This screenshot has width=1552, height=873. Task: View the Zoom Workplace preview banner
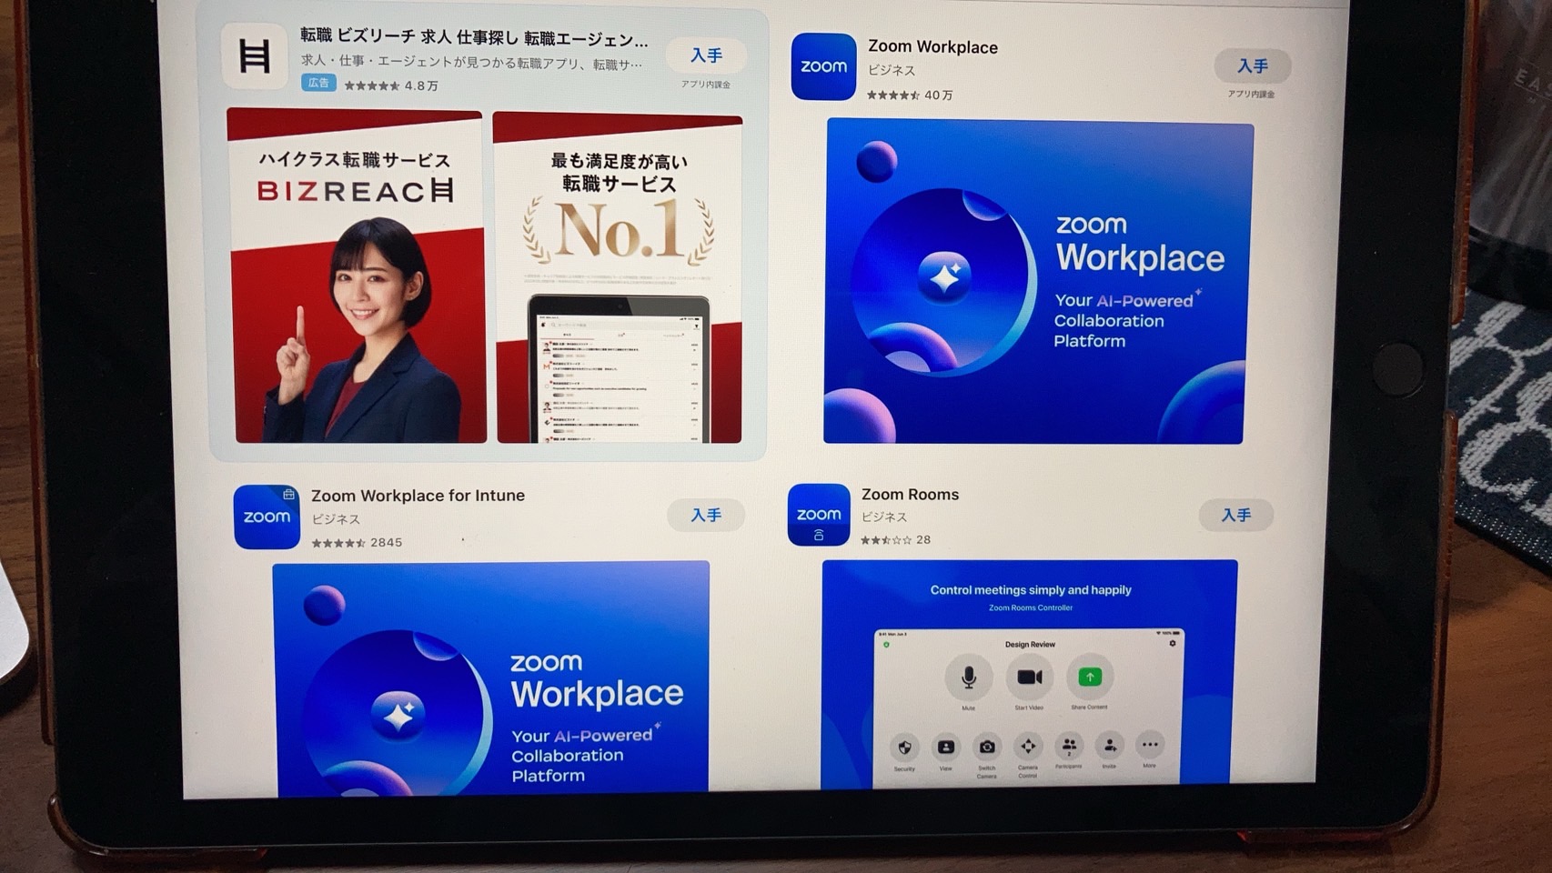click(1037, 282)
